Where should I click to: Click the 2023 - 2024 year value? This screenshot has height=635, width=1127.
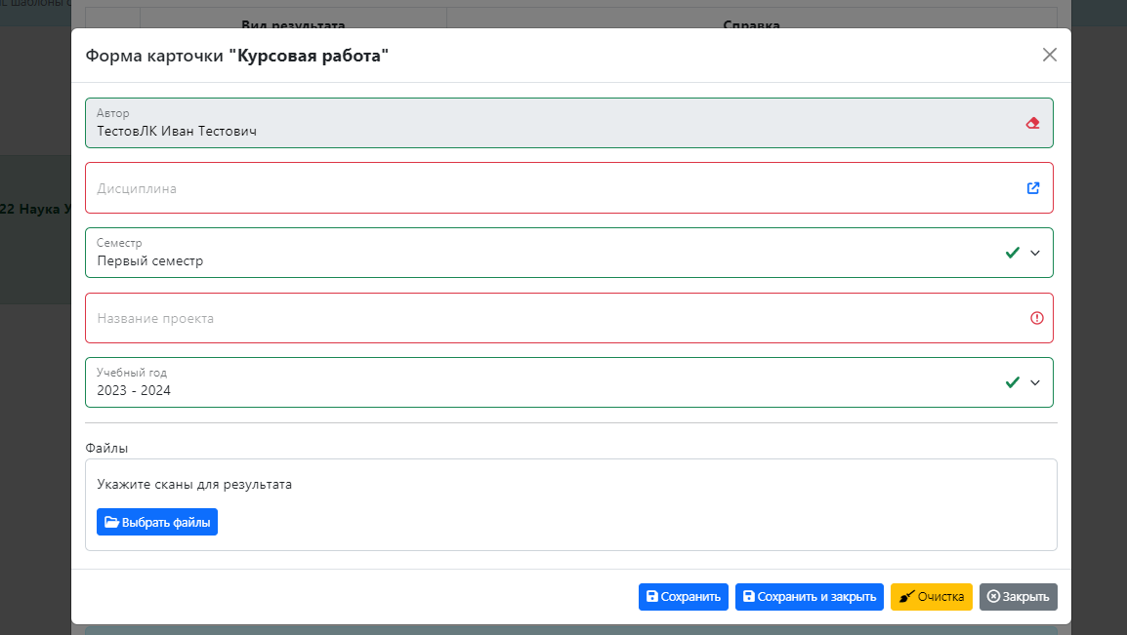click(134, 391)
